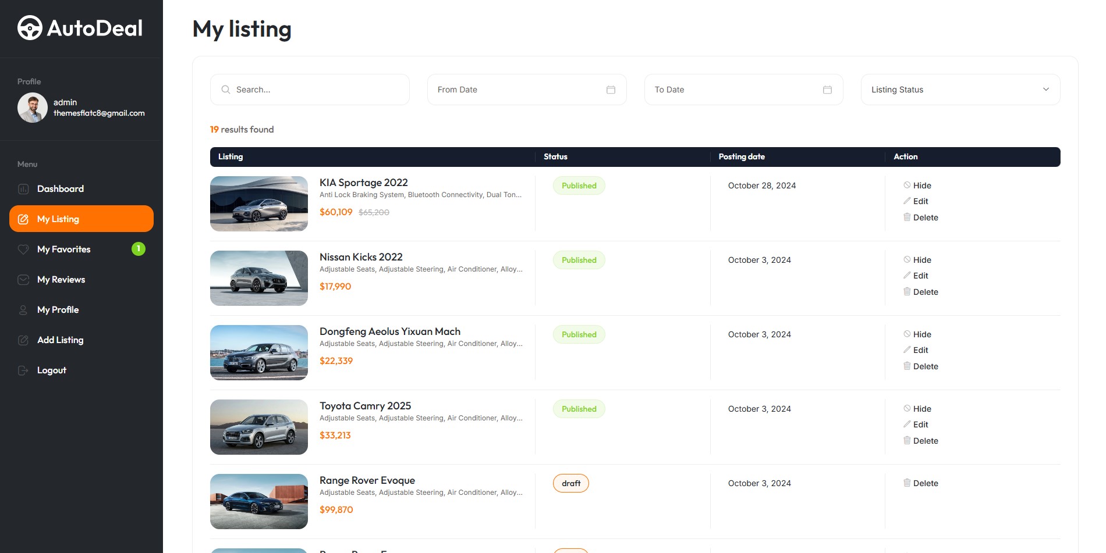Open My Reviews page
Screen dimensions: 1106x553
point(81,280)
